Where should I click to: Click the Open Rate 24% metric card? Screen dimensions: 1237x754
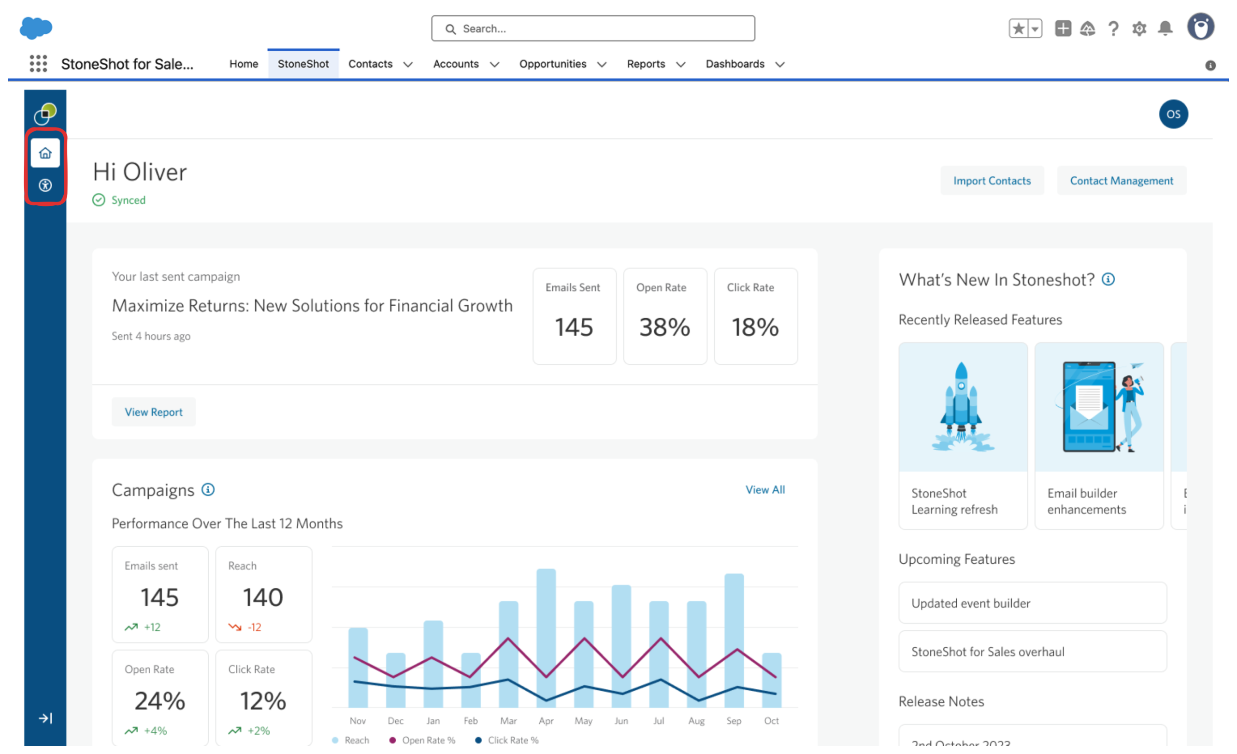160,698
